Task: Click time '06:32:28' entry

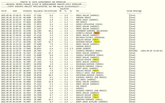Action: pyautogui.click(x=17, y=84)
